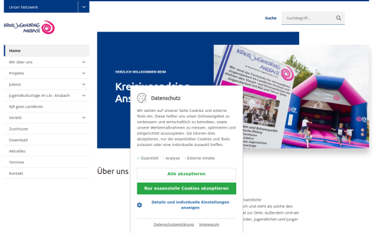The height and width of the screenshot is (233, 373).
Task: Expand the Wir über uns submenu
Action: [x=84, y=62]
